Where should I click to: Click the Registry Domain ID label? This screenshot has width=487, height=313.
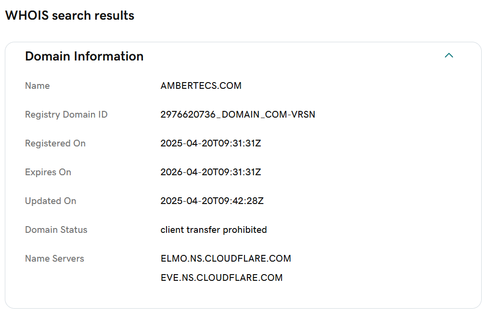[66, 115]
